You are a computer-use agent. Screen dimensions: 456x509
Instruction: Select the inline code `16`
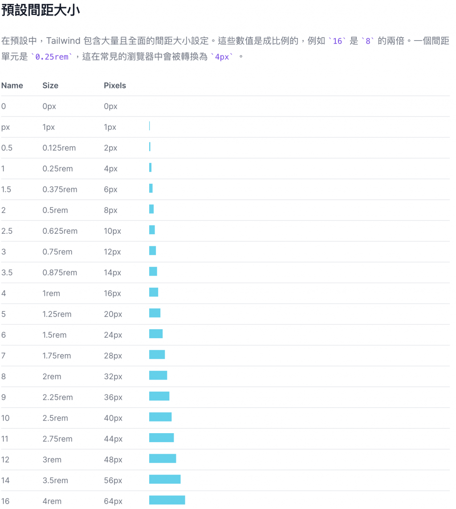337,41
